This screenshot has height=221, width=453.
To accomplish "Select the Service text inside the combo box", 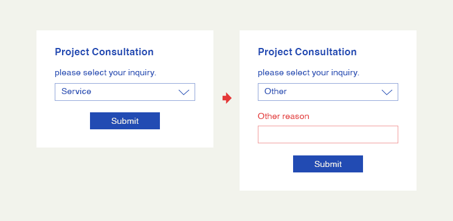I will point(76,92).
